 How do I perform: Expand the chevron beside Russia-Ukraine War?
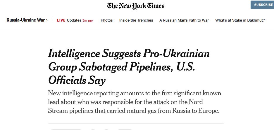point(47,20)
